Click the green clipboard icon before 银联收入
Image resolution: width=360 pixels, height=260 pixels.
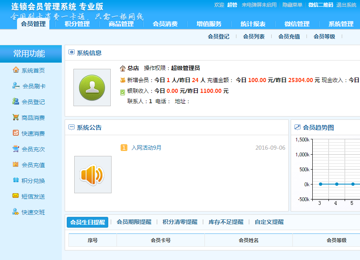[123, 92]
